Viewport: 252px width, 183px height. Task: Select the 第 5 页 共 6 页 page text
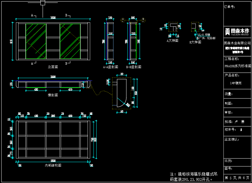(x=237, y=178)
